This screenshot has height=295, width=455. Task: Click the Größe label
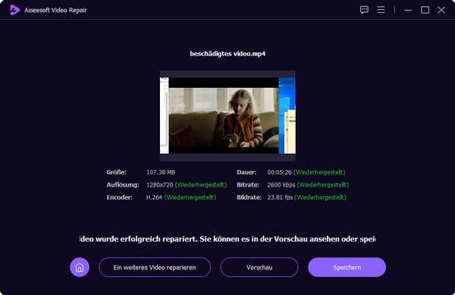point(116,172)
